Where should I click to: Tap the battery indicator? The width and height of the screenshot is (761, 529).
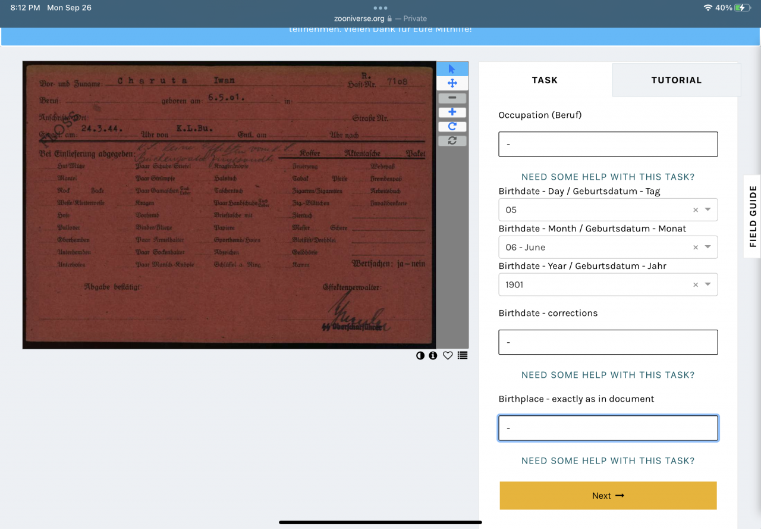pos(743,8)
